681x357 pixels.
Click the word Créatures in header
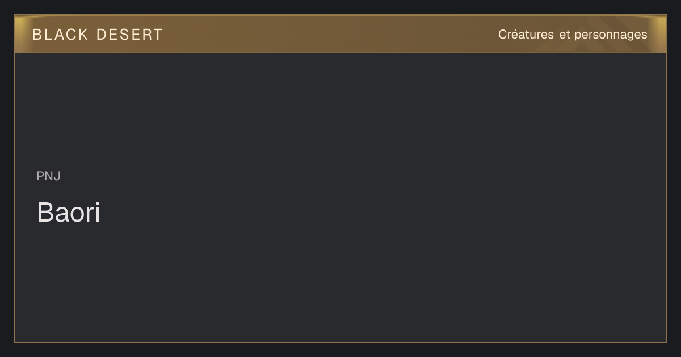(x=526, y=35)
